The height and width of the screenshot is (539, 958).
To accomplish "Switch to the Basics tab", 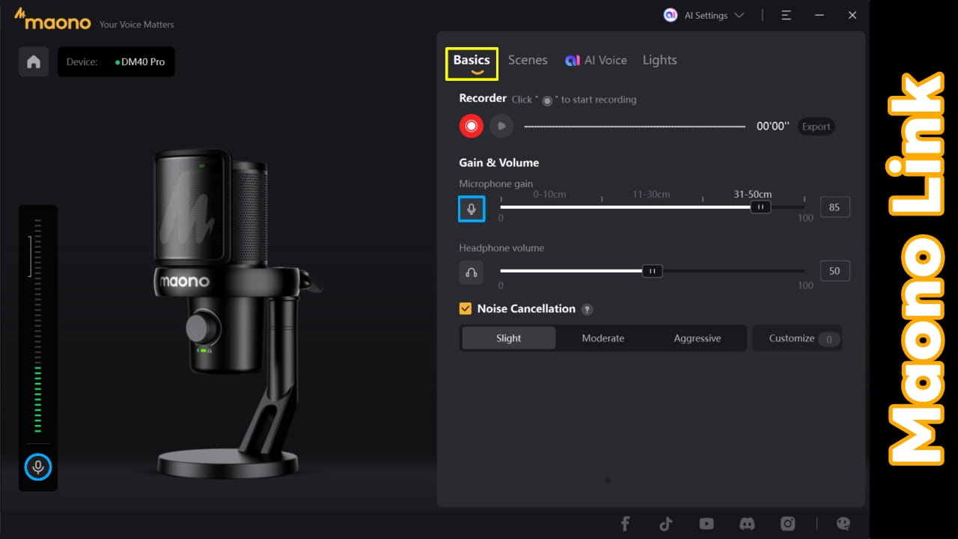I will click(472, 61).
